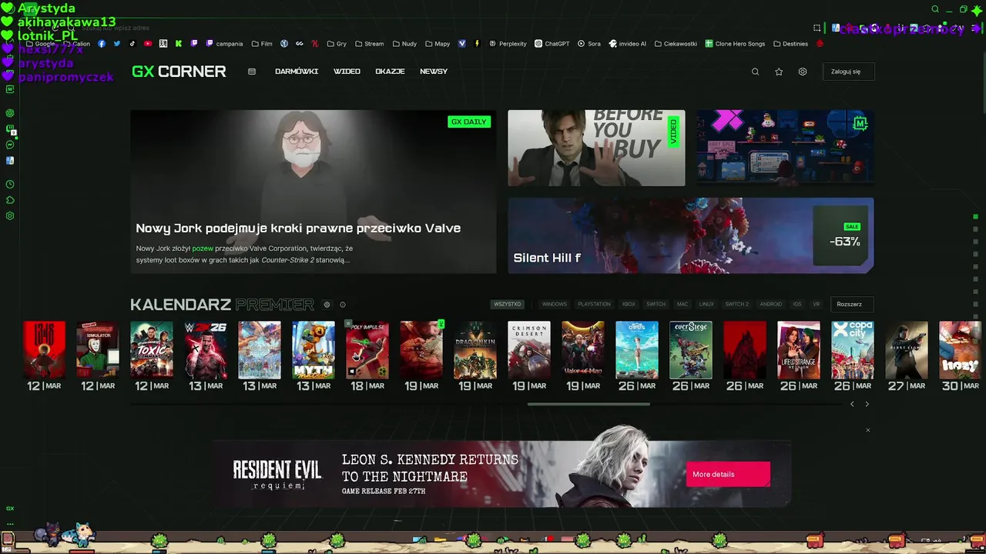
Task: Filter calendar by SWITCH 2
Action: [x=737, y=304]
